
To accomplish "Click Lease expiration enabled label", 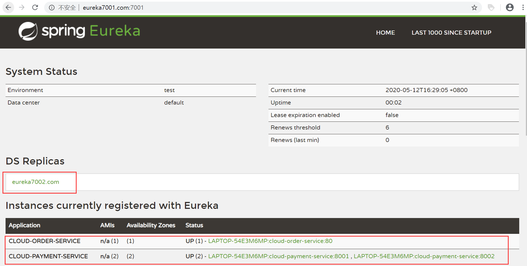I will 305,115.
